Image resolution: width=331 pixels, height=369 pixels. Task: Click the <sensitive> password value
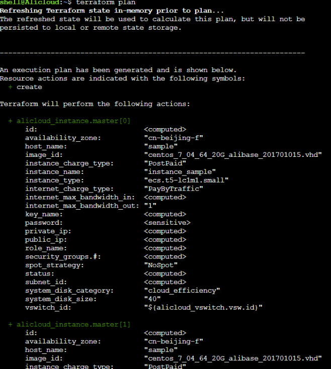pyautogui.click(x=167, y=223)
